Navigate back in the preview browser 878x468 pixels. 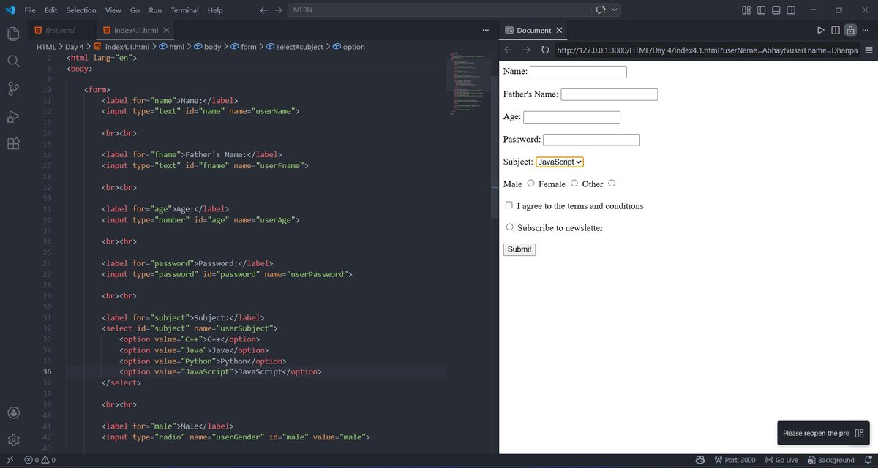(x=509, y=50)
